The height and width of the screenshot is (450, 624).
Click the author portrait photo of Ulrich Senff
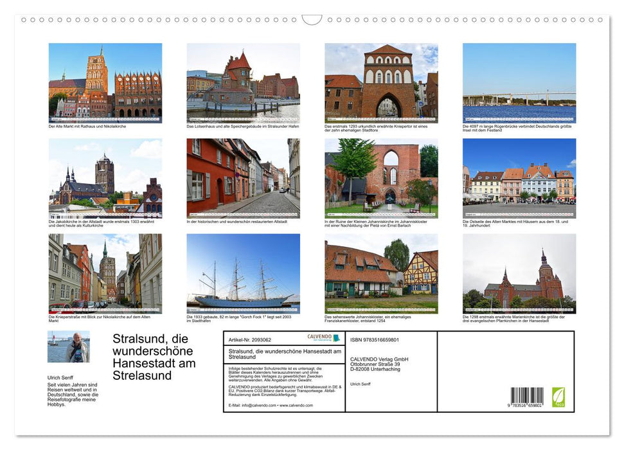[x=68, y=346]
